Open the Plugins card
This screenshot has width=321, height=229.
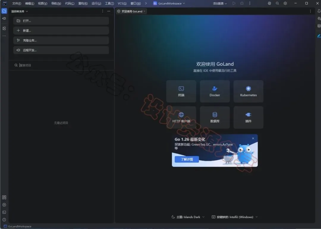pyautogui.click(x=248, y=117)
